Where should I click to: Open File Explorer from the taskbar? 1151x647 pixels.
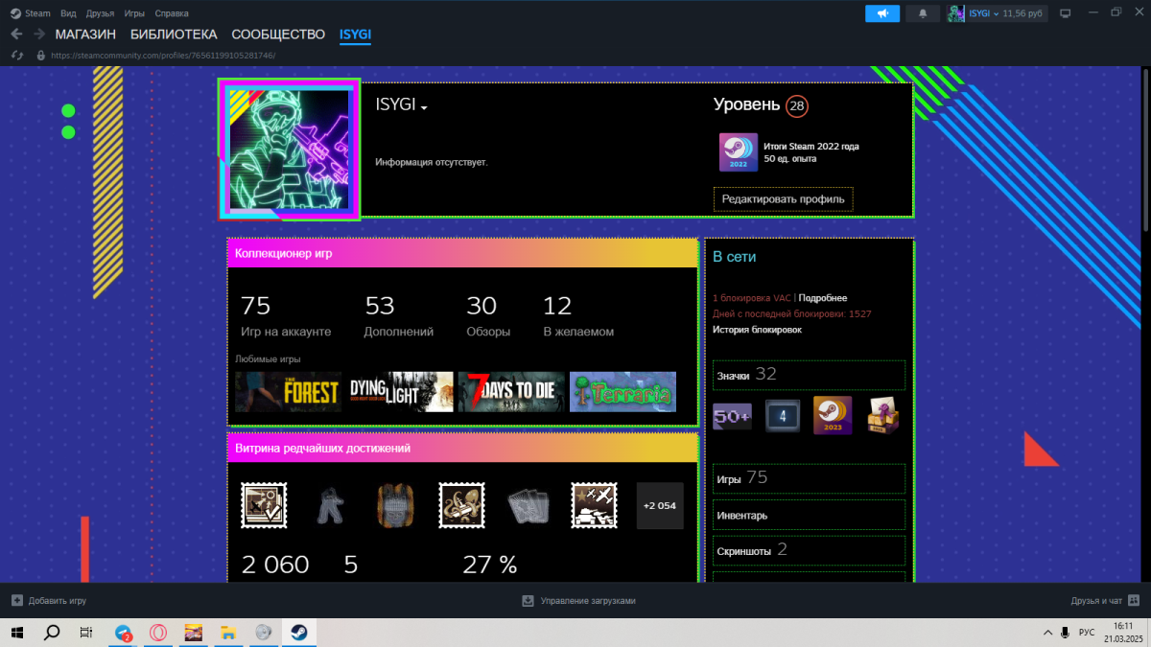[x=228, y=633]
